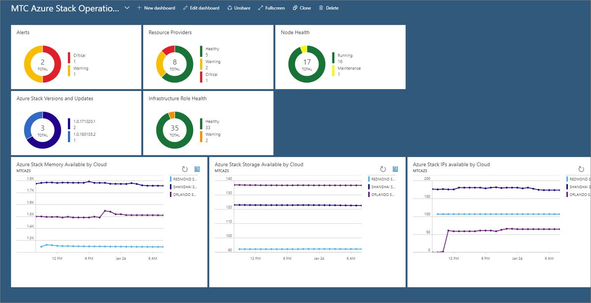The image size is (591, 303).
Task: Click the Resource Providers donut chart
Action: coord(175,64)
